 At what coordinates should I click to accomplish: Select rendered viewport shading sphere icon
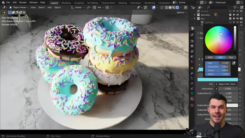tap(177, 7)
